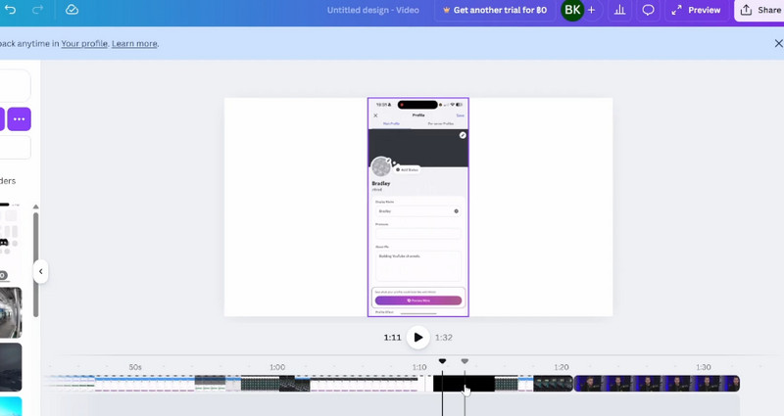Click the Redo arrow icon
Screen dimensions: 784x416
[x=37, y=10]
